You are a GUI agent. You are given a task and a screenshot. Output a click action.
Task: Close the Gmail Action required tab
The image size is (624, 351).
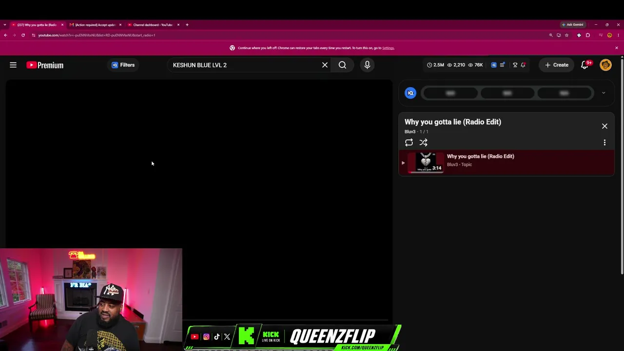(x=120, y=25)
